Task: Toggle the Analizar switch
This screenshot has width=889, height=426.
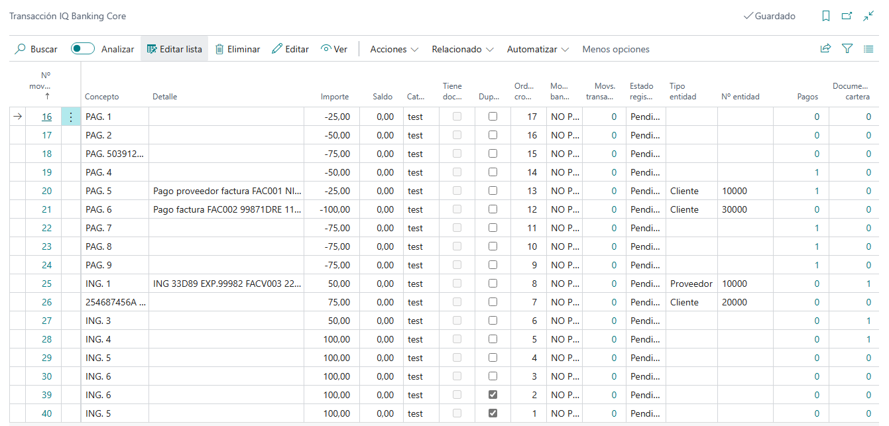Action: (83, 49)
